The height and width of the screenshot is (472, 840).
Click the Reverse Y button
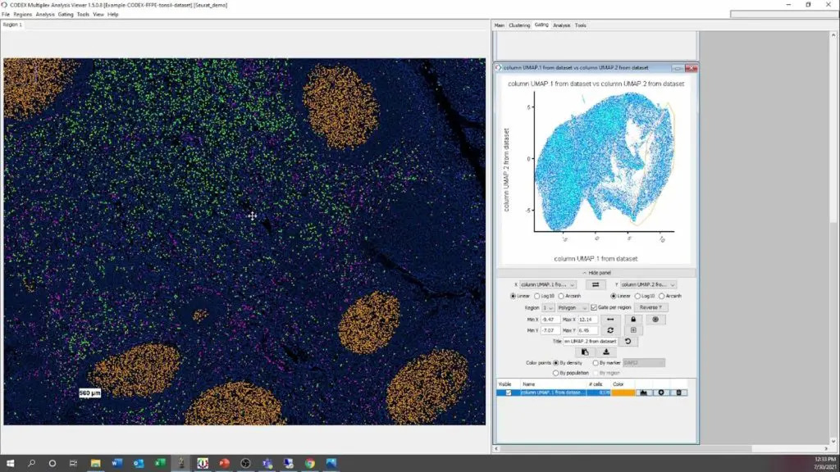651,308
